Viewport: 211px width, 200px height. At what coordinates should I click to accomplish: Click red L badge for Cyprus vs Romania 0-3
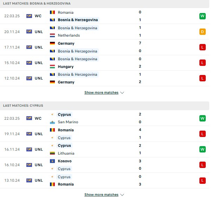click(x=203, y=181)
